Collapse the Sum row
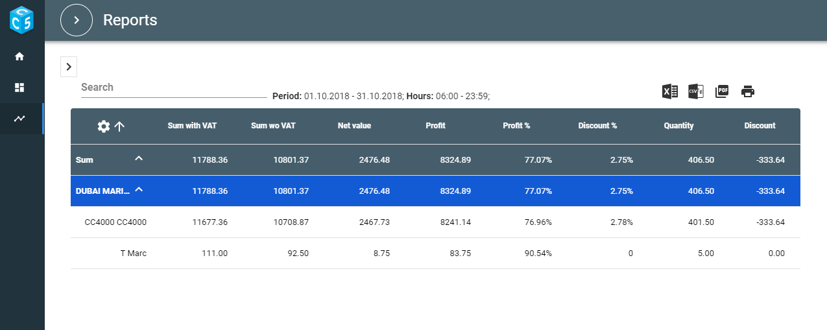 click(139, 159)
